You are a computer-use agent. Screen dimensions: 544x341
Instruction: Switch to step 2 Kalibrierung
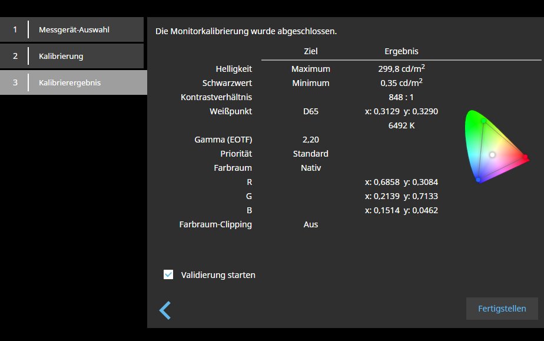click(72, 57)
